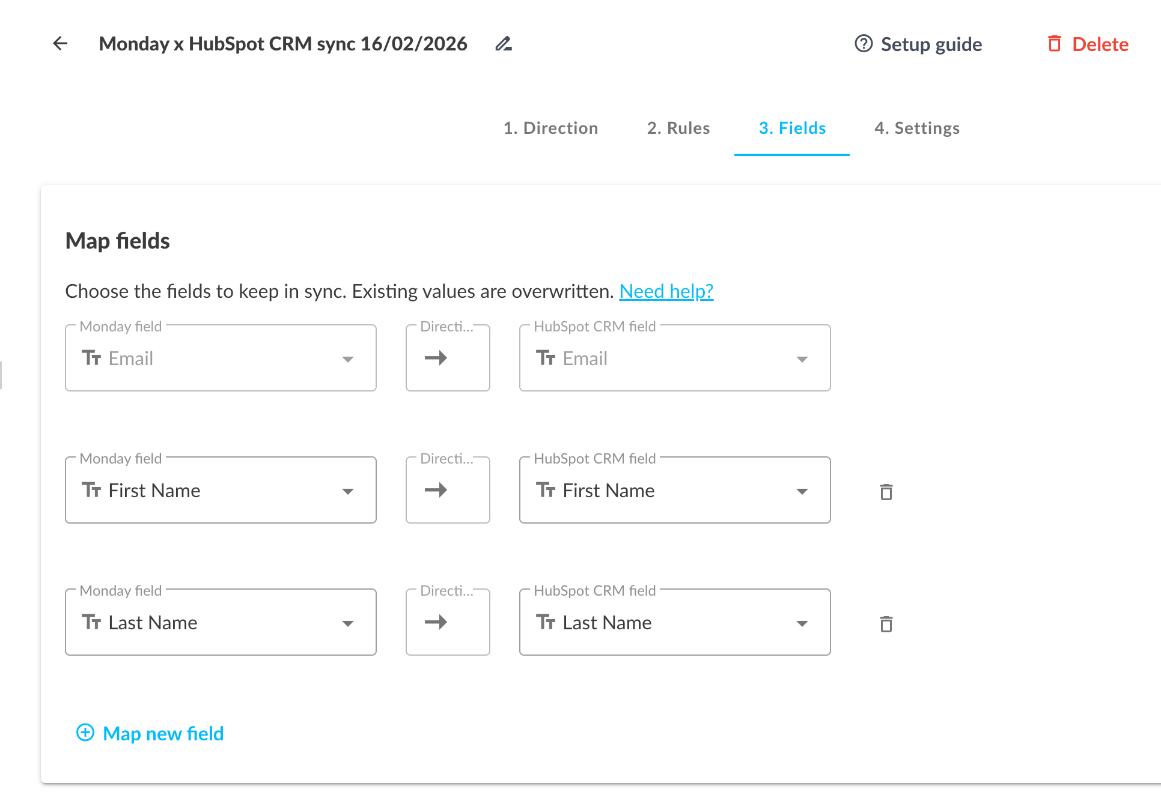Switch to the Direction tab

[x=550, y=128]
